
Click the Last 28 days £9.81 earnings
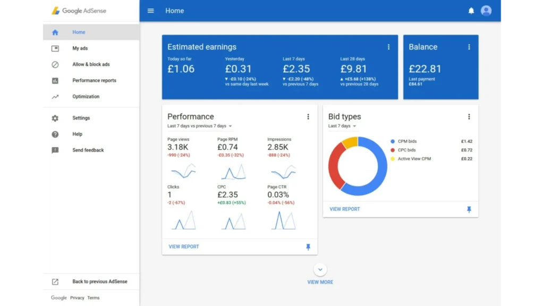[354, 69]
